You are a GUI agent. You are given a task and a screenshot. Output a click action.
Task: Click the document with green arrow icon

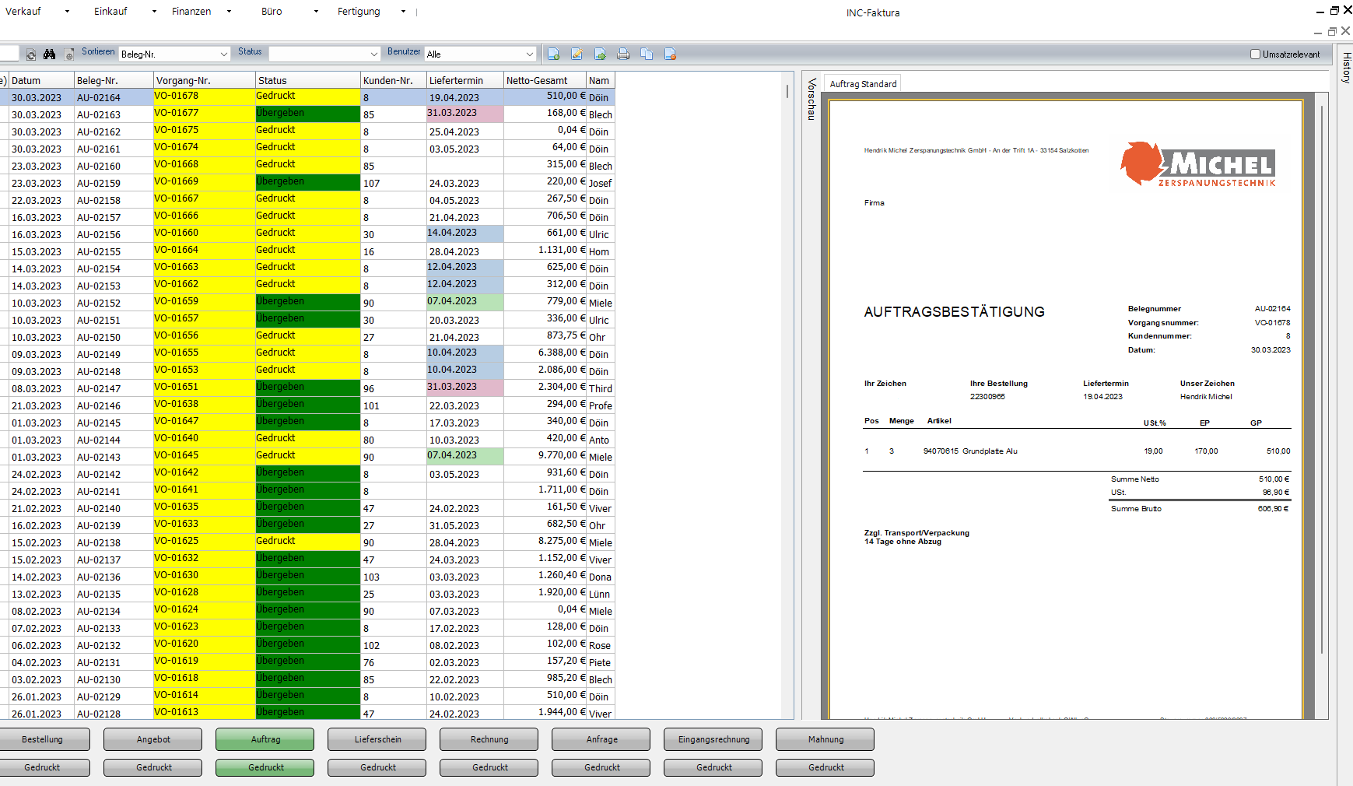(600, 54)
